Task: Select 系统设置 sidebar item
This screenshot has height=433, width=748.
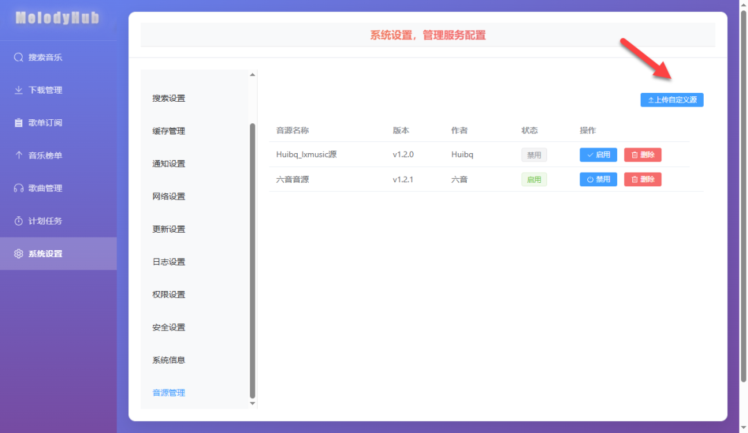Action: click(x=58, y=254)
